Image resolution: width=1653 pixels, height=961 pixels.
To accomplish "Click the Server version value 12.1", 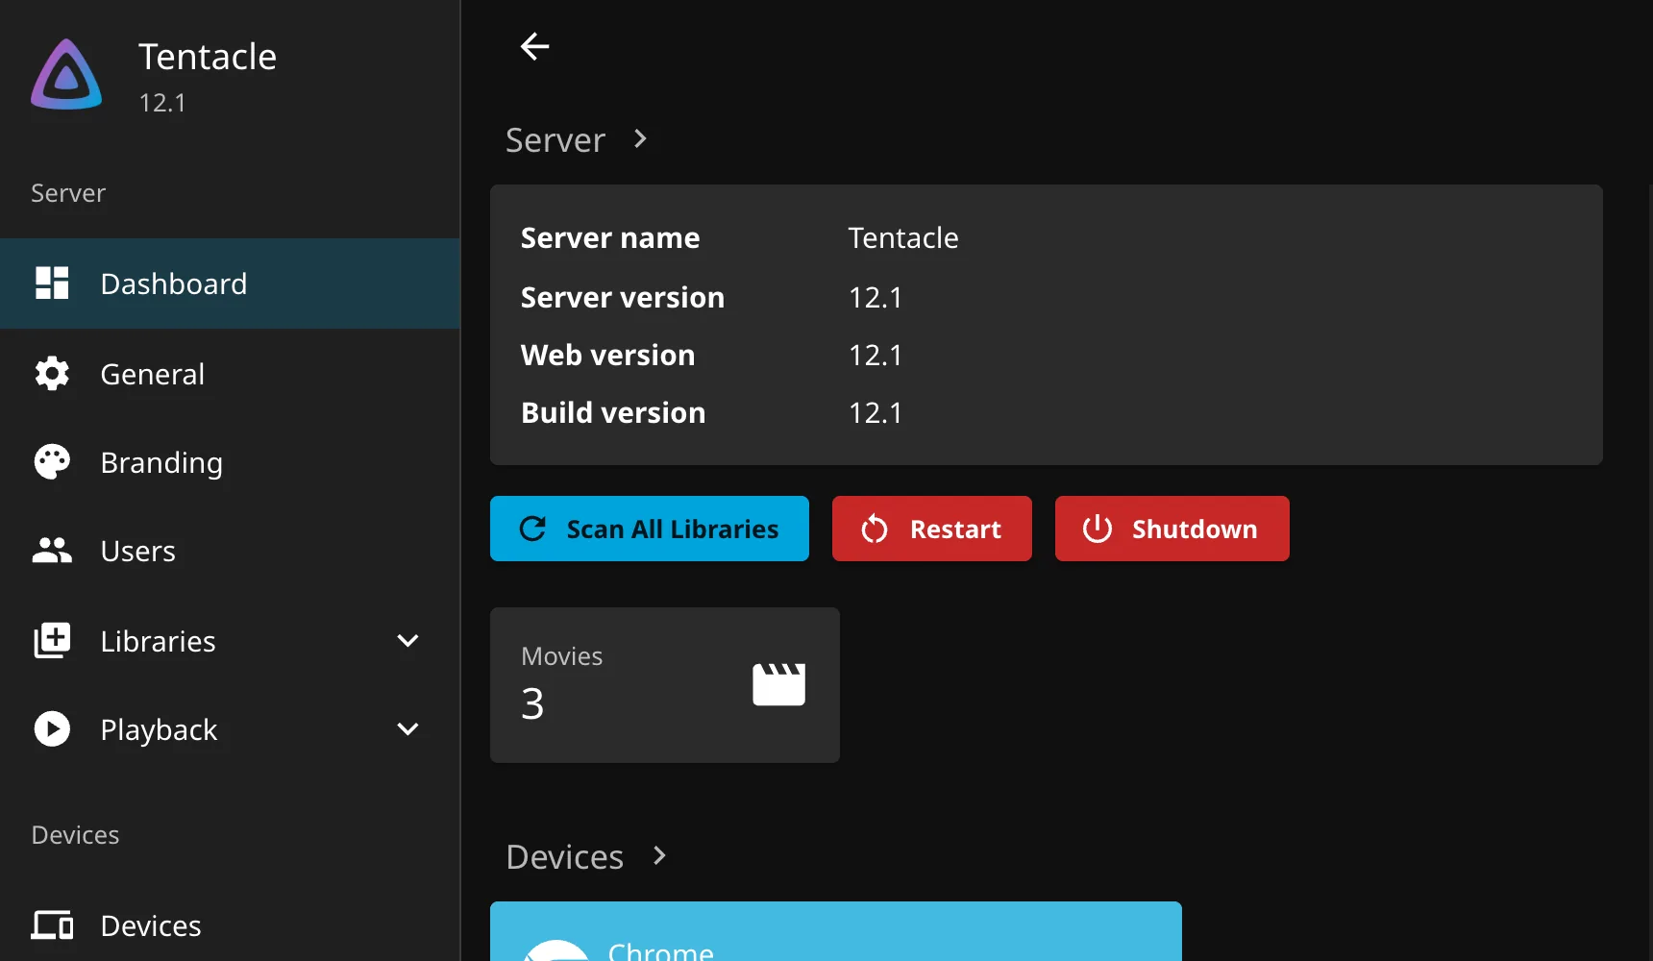I will click(x=876, y=297).
